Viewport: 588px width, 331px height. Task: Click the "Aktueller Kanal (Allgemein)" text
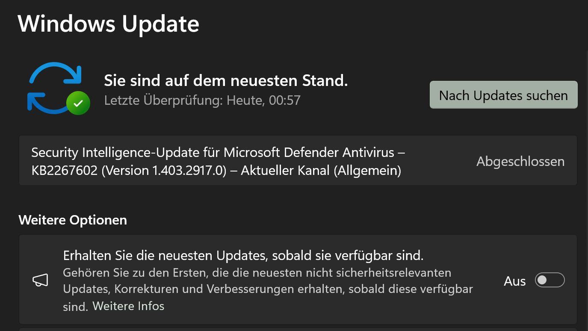pos(321,170)
